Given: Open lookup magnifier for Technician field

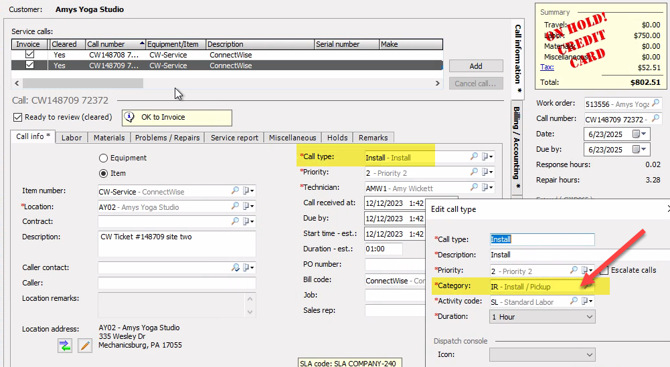Looking at the screenshot, I should [x=474, y=187].
